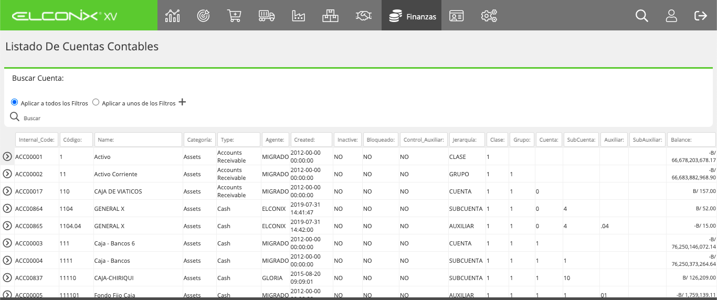This screenshot has width=717, height=300.
Task: Click the Grupo filter field
Action: coord(522,140)
